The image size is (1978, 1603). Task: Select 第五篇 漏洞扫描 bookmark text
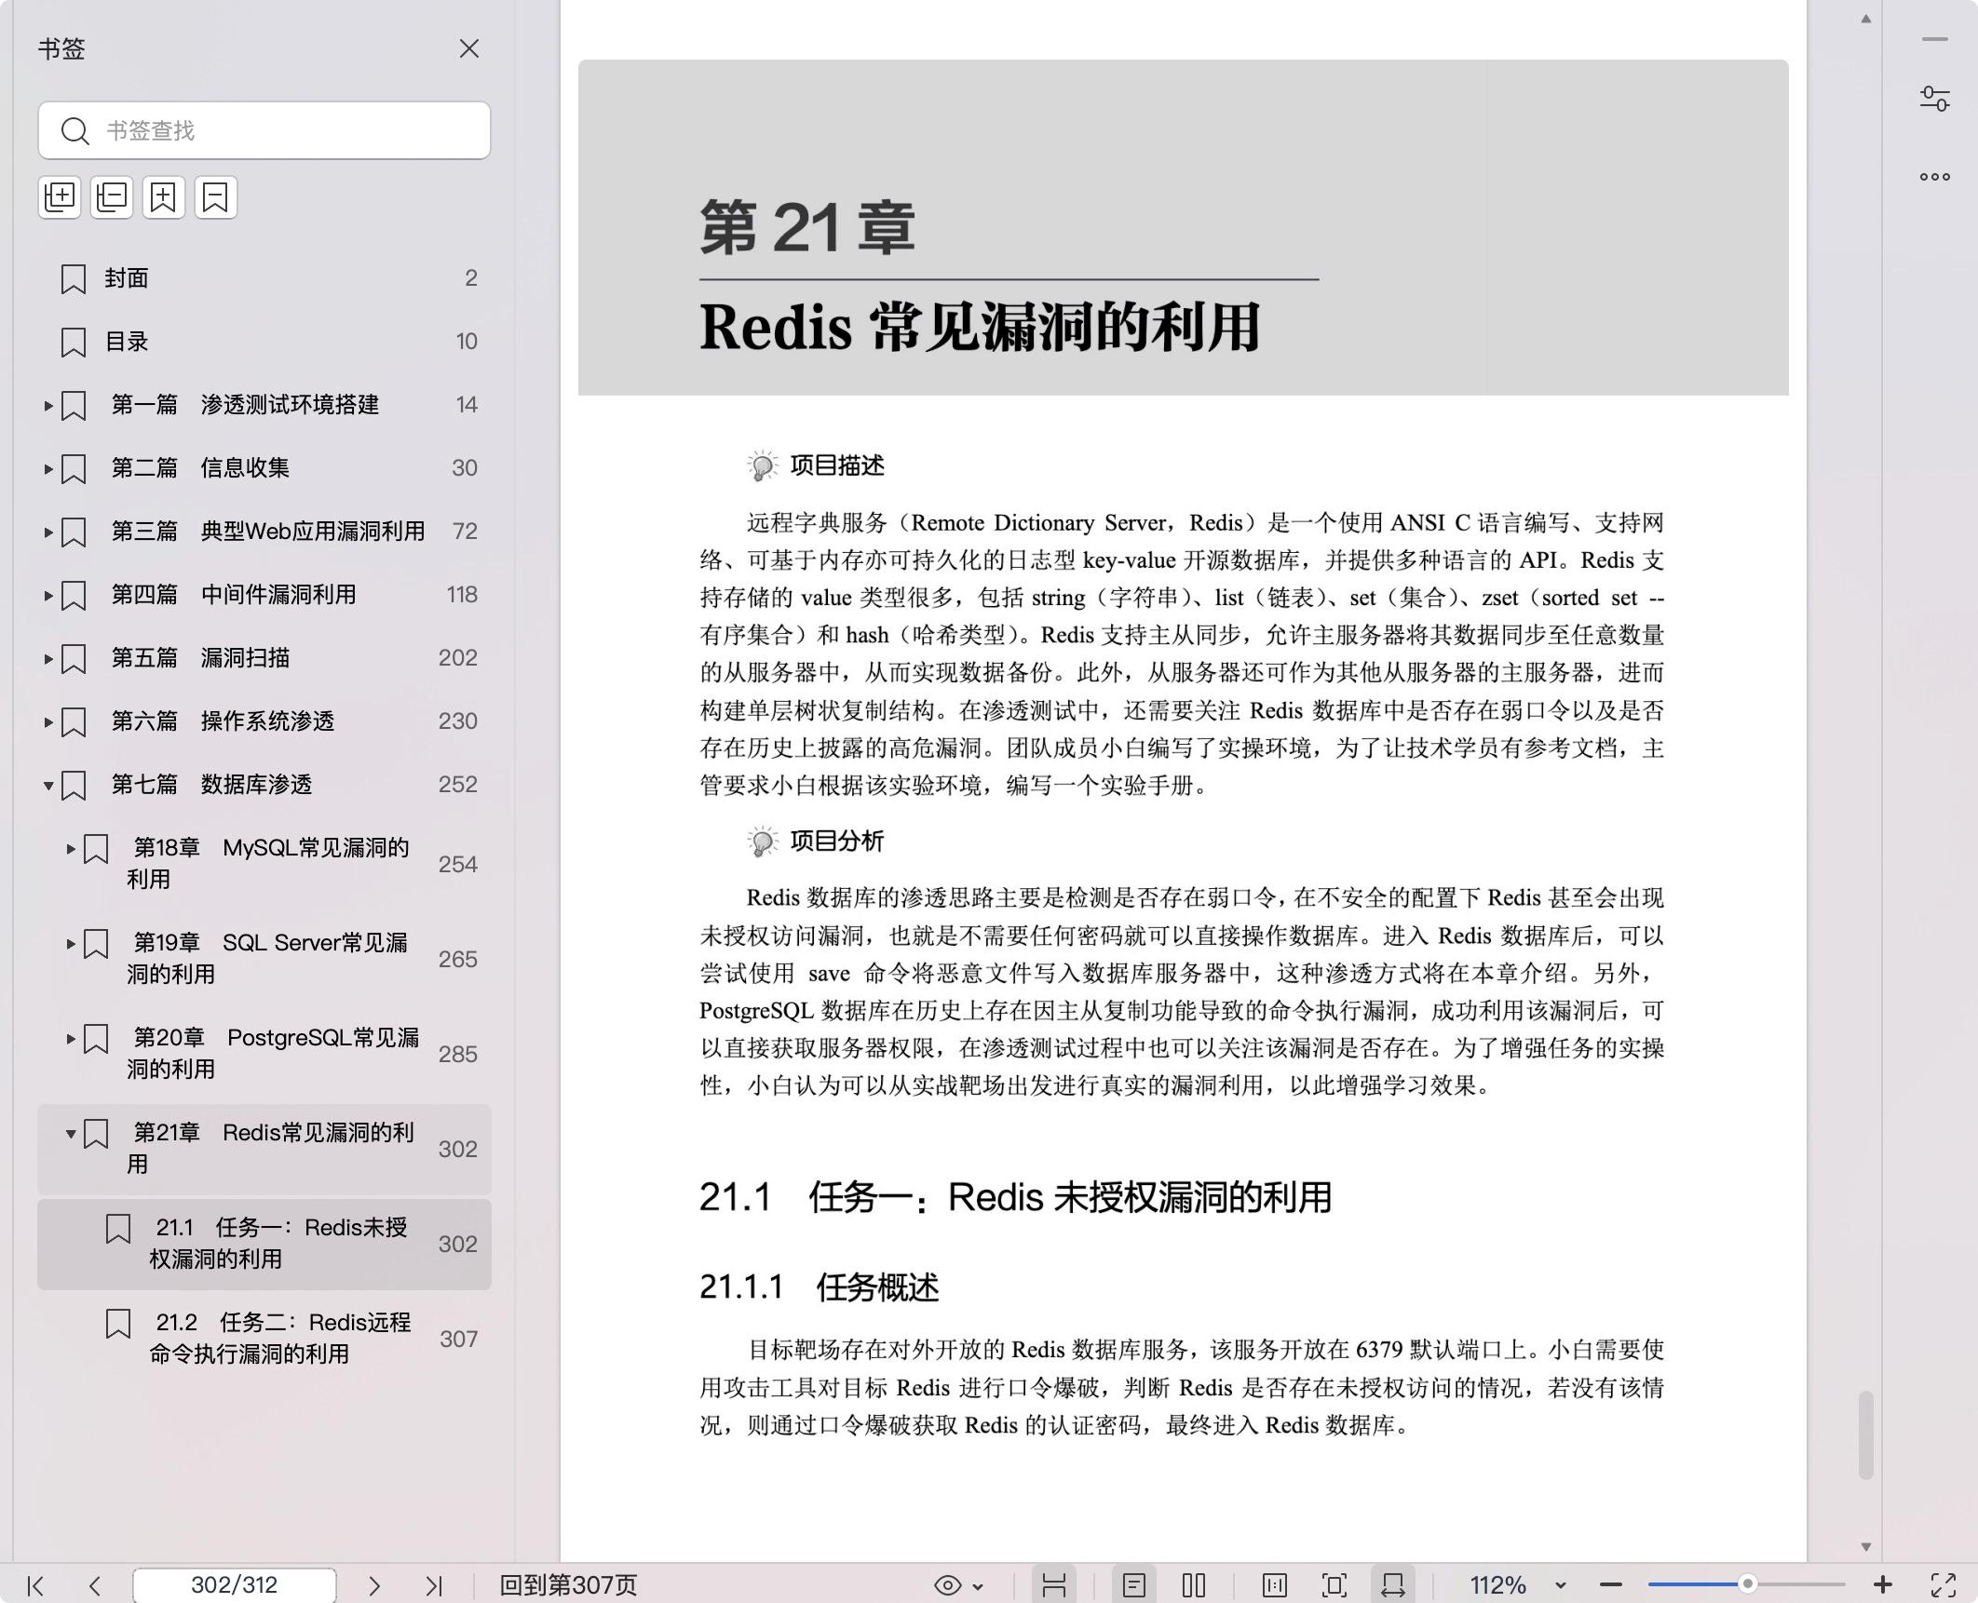click(200, 658)
